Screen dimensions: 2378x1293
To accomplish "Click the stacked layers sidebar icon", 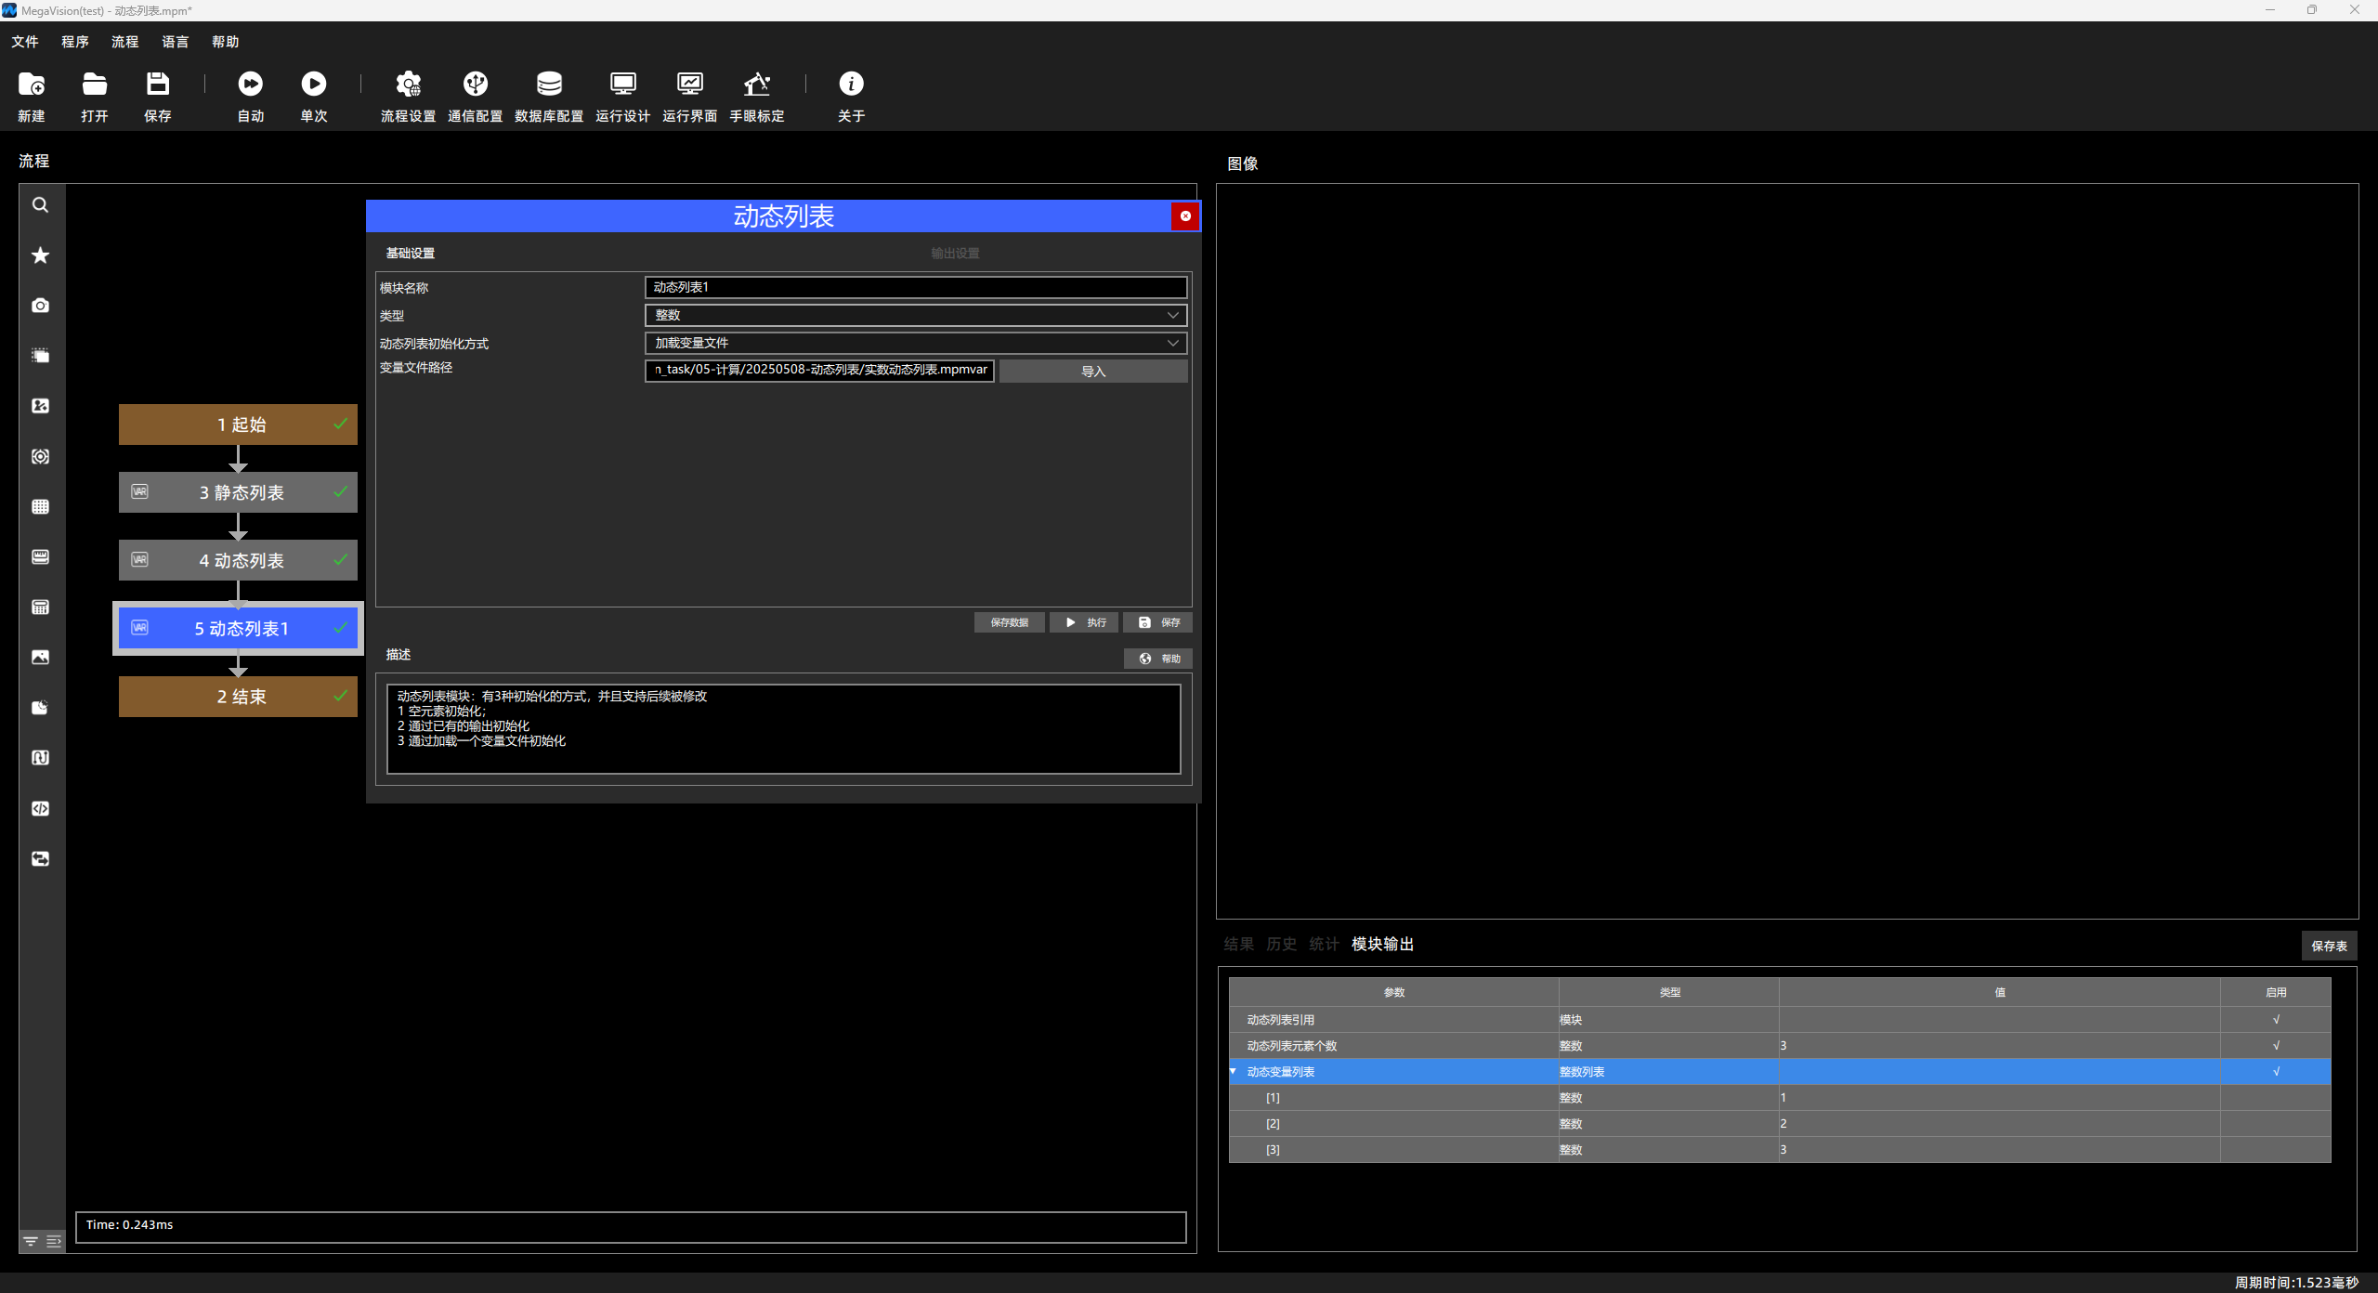I will click(x=41, y=356).
